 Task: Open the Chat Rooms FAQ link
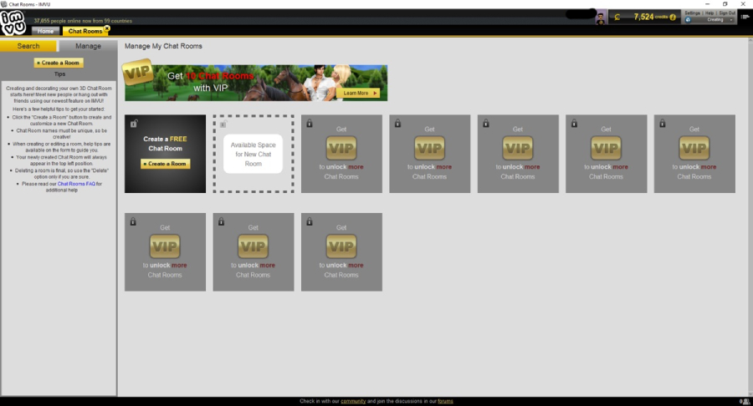coord(76,184)
